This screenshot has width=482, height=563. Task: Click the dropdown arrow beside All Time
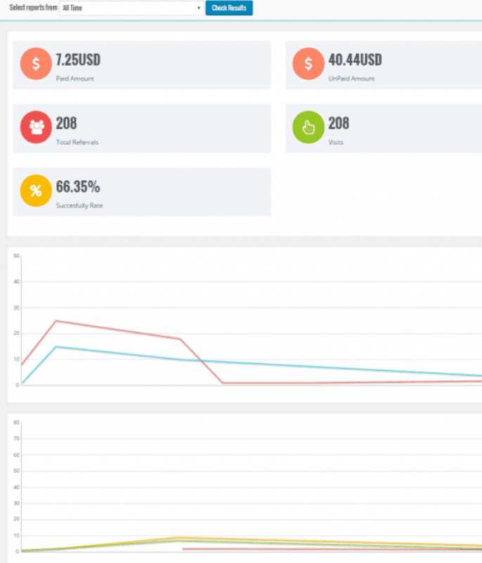click(198, 8)
